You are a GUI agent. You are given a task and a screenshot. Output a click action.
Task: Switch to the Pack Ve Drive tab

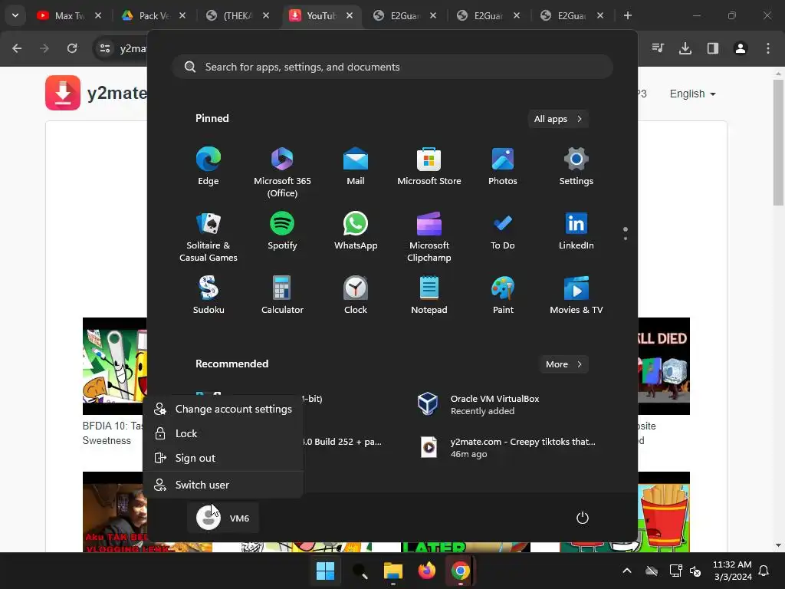153,15
